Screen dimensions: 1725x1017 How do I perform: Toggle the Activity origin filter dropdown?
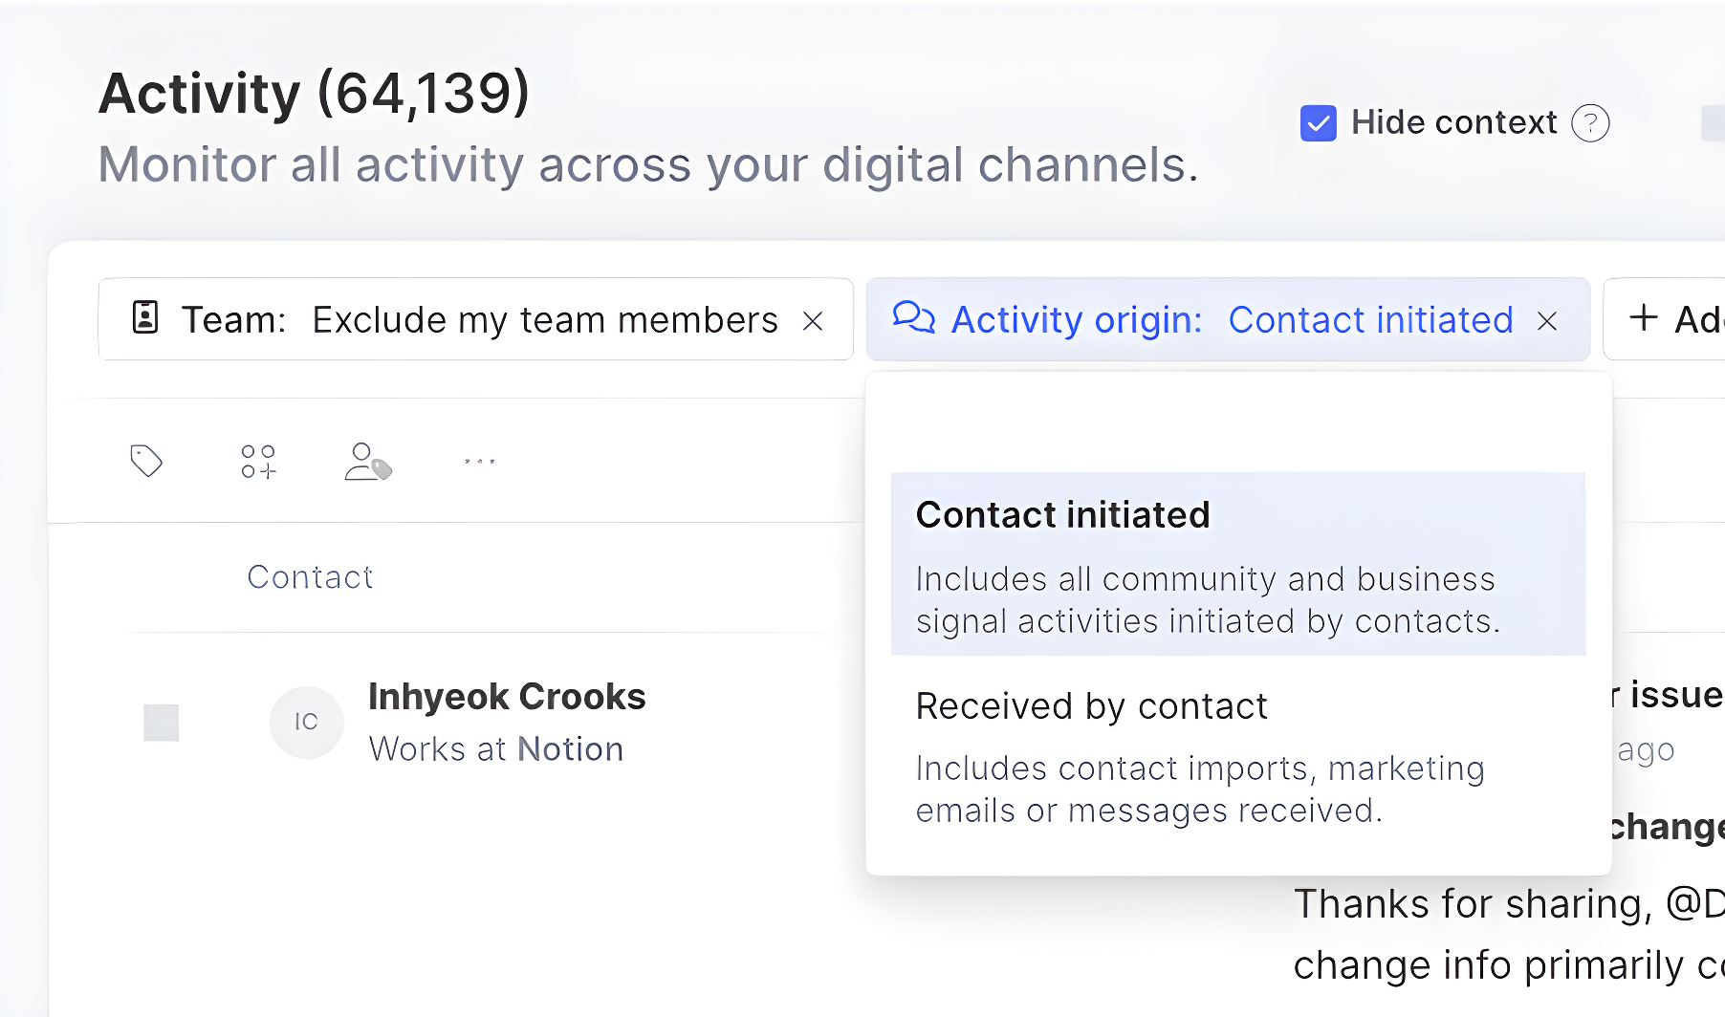tap(1232, 320)
